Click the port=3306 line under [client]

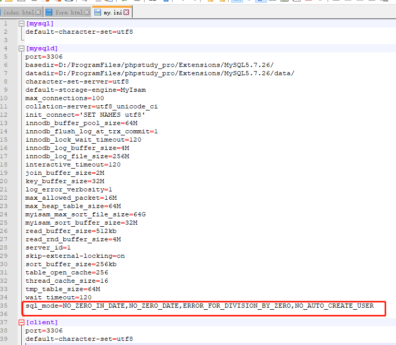pos(44,330)
